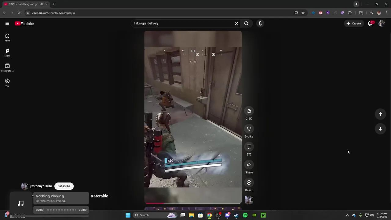The image size is (391, 220).
Task: Open Steam from the taskbar
Action: point(236,215)
